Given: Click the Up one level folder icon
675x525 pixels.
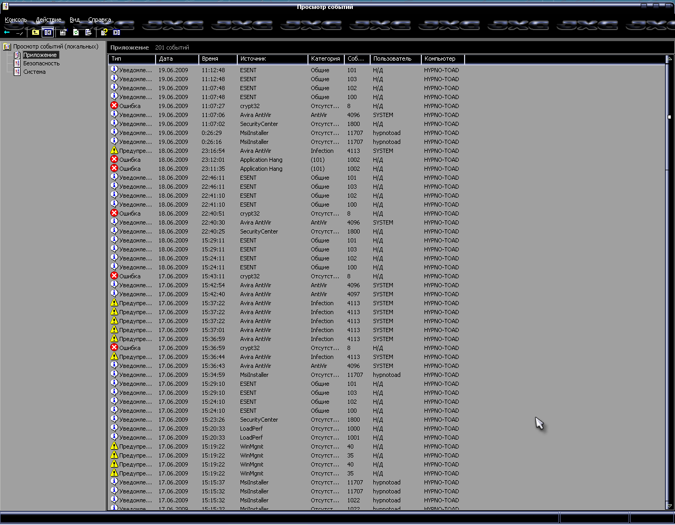Looking at the screenshot, I should coord(35,32).
